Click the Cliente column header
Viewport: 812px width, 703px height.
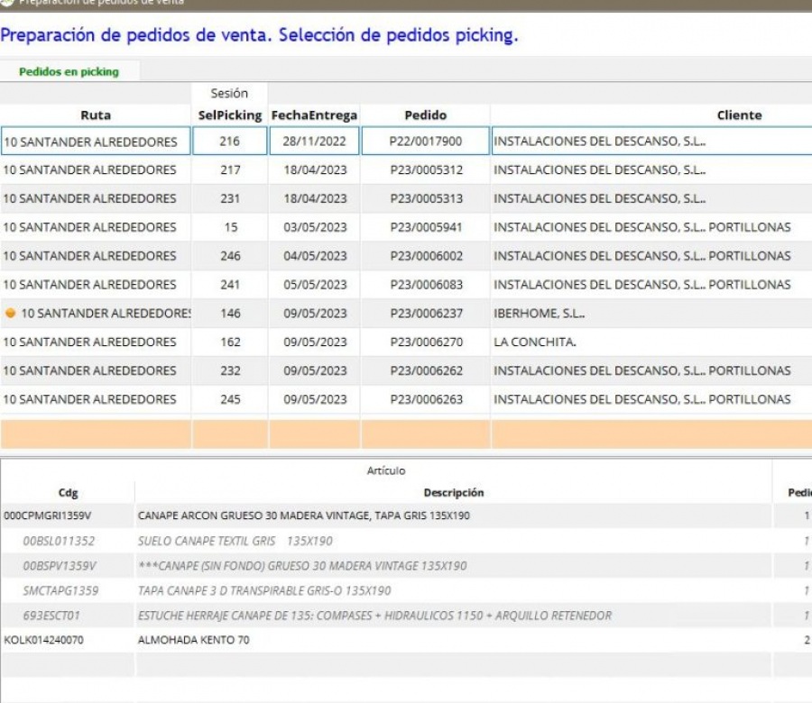(x=739, y=115)
